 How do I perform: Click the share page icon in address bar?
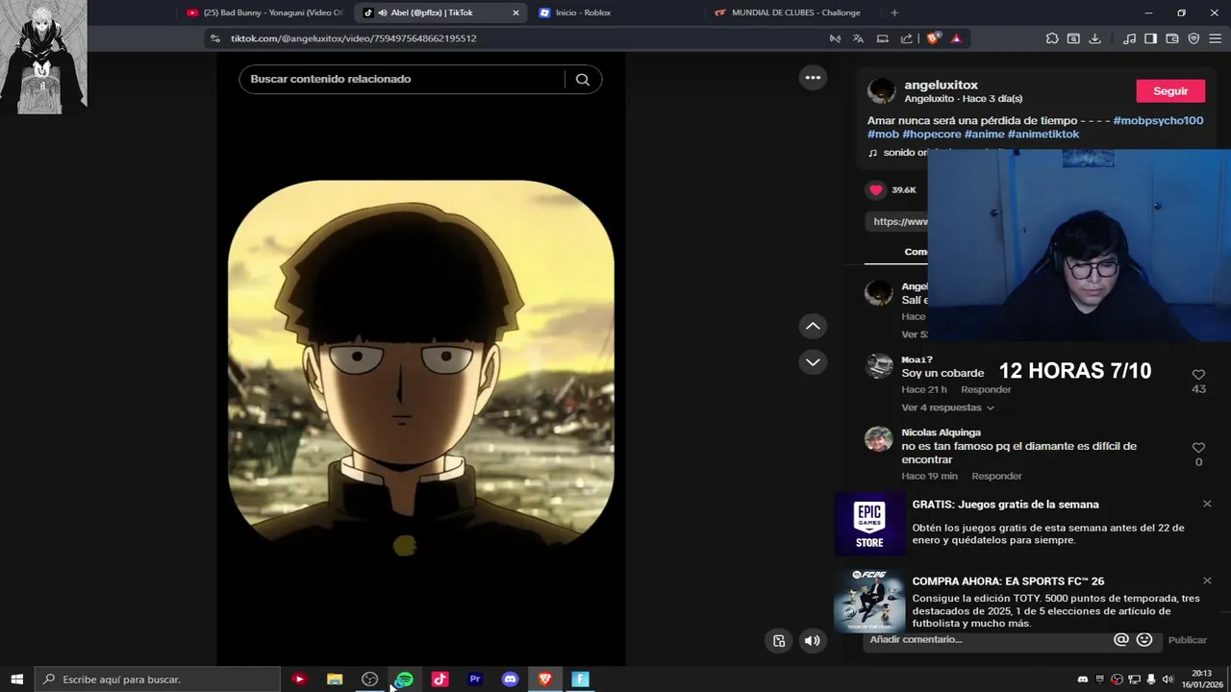[x=906, y=38]
